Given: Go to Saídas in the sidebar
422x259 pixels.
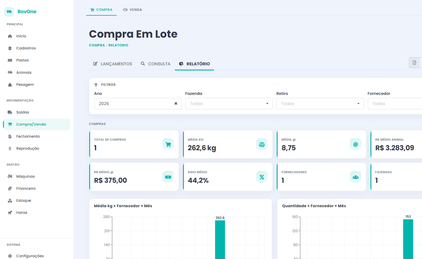Looking at the screenshot, I should click(36, 112).
